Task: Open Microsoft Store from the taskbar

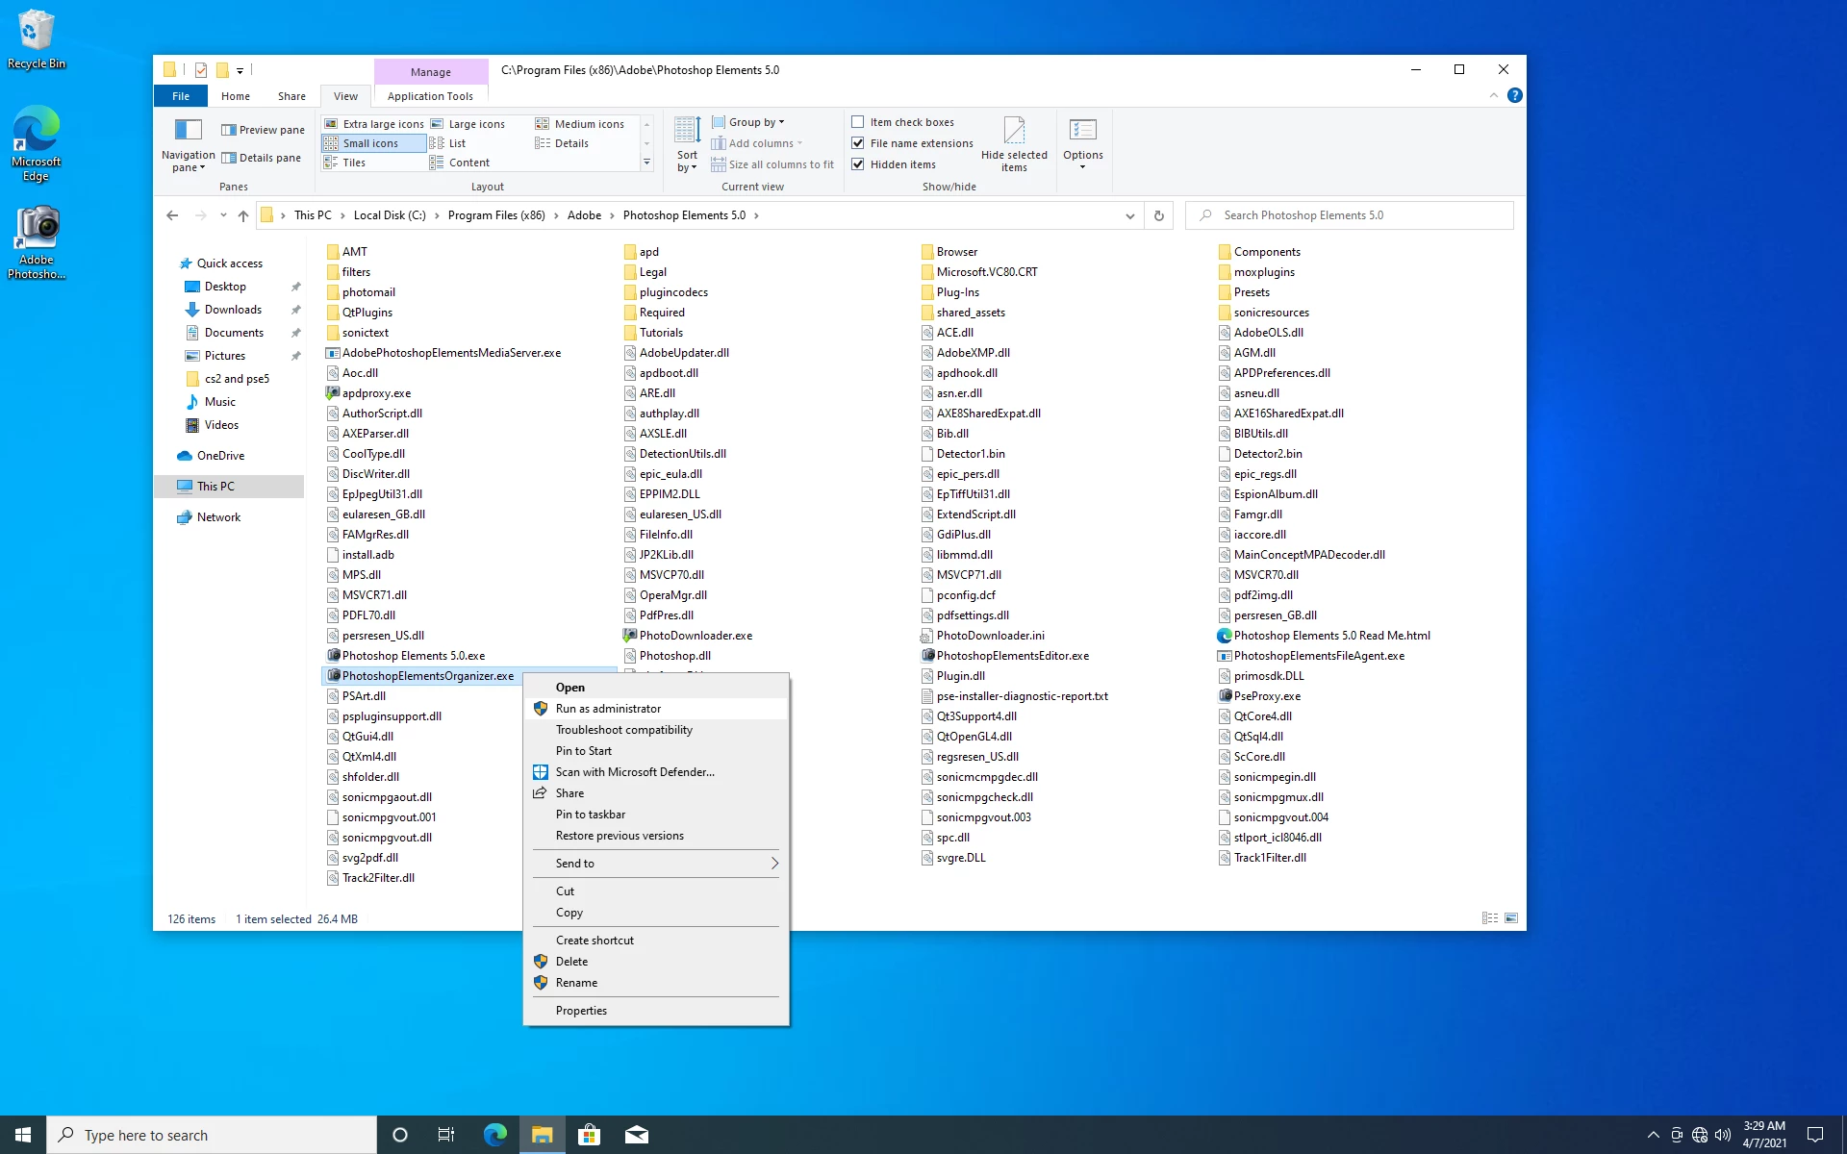Action: coord(589,1135)
